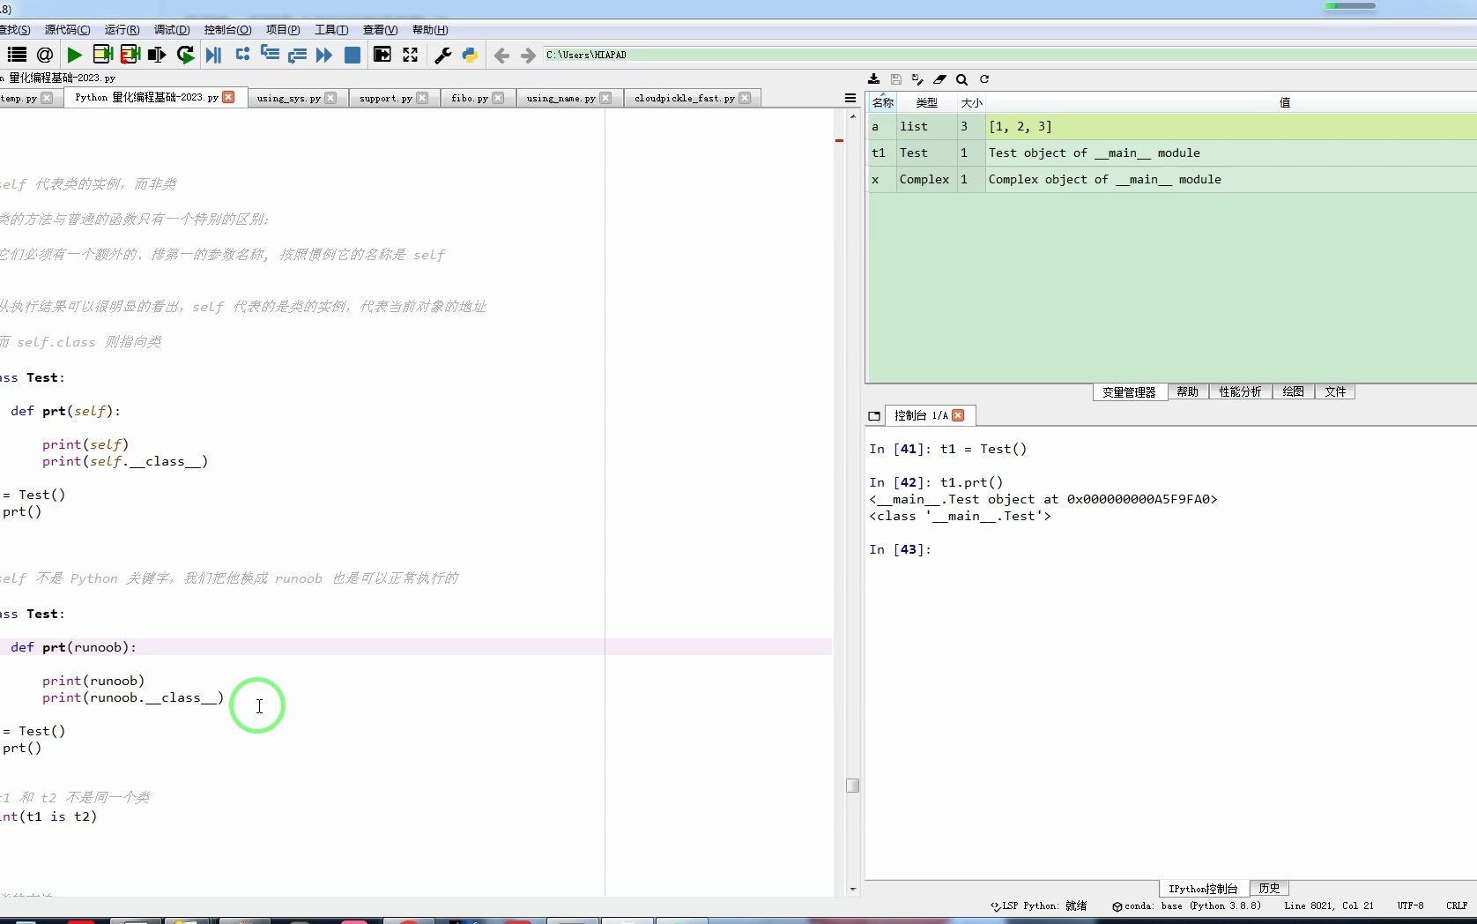Viewport: 1477px width, 924px height.
Task: Open 查看(V) menu
Action: pyautogui.click(x=380, y=30)
